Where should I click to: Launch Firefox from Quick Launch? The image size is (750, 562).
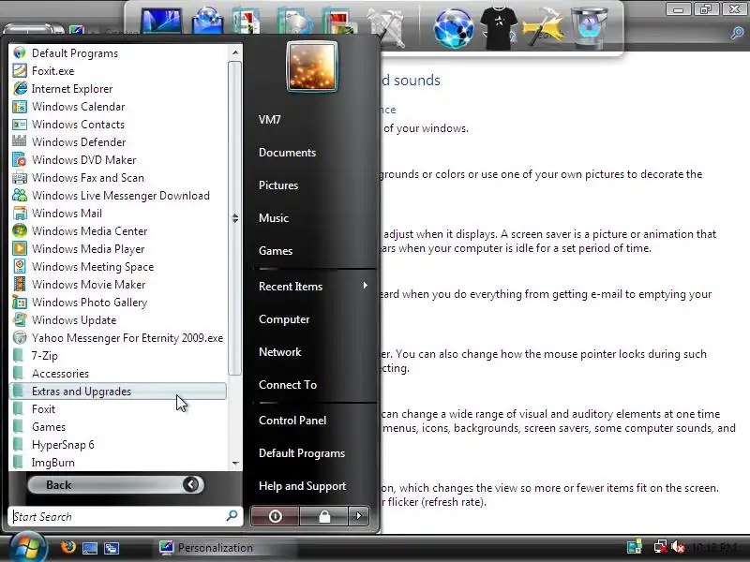(68, 547)
